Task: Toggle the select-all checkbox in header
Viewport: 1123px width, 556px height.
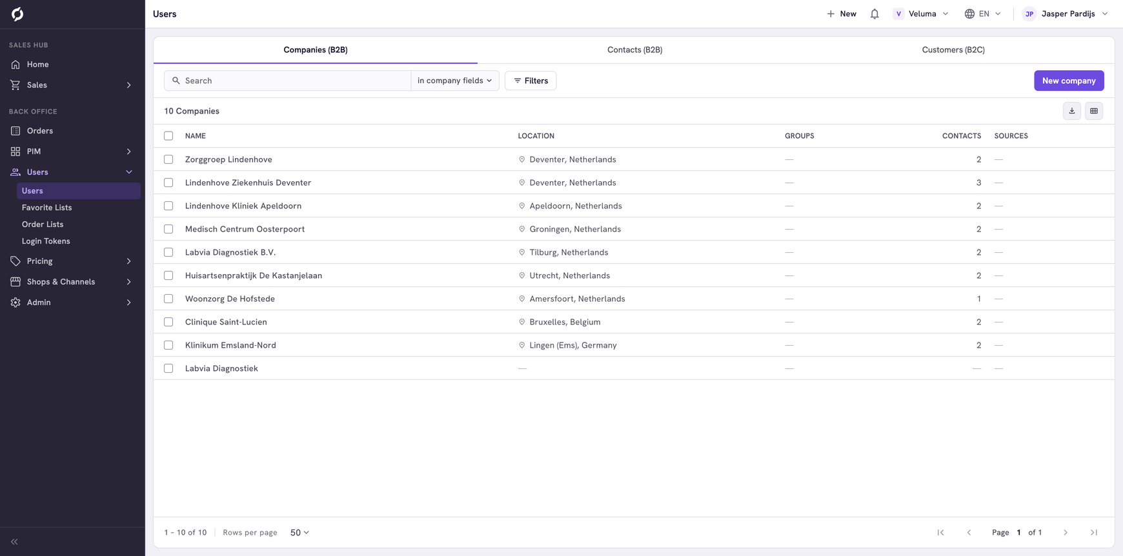Action: click(x=168, y=136)
